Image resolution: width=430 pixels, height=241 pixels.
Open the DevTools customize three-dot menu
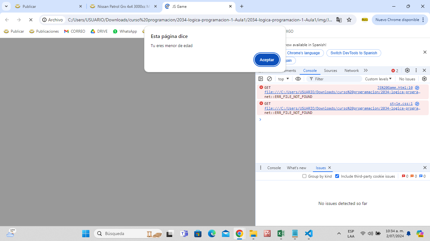[x=416, y=70]
